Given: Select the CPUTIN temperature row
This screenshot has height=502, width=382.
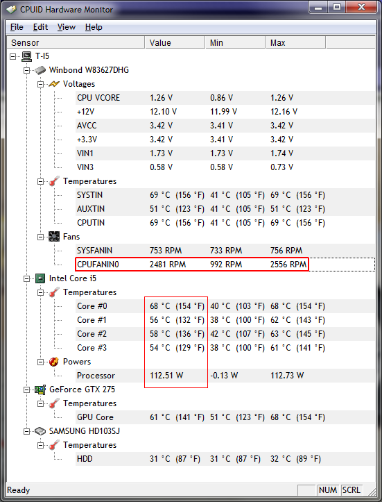Looking at the screenshot, I should tap(225, 223).
